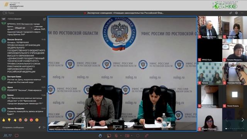Click the meeting title Экспертное совещание
This screenshot has height=139, width=247.
click(x=125, y=13)
